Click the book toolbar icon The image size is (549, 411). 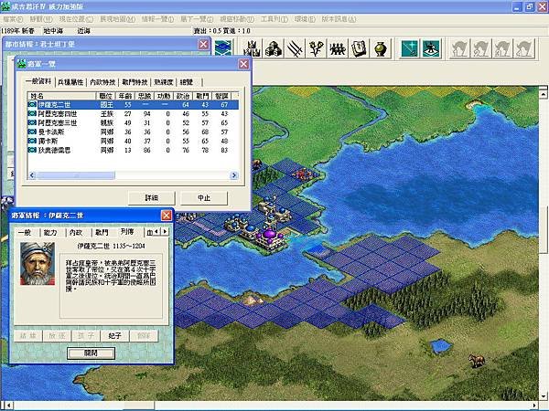tap(359, 48)
